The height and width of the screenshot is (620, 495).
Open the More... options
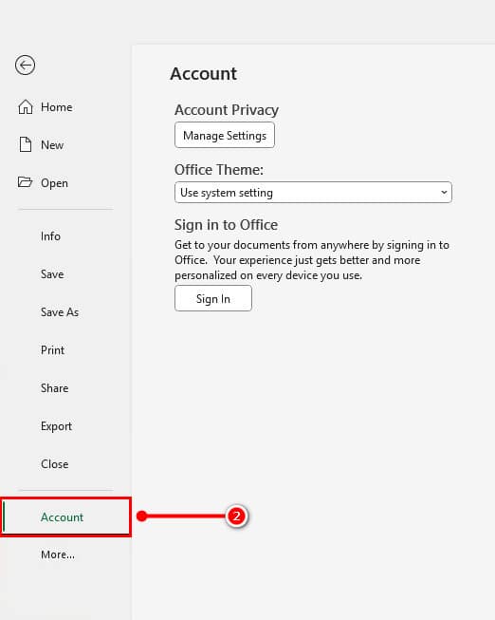pyautogui.click(x=58, y=554)
